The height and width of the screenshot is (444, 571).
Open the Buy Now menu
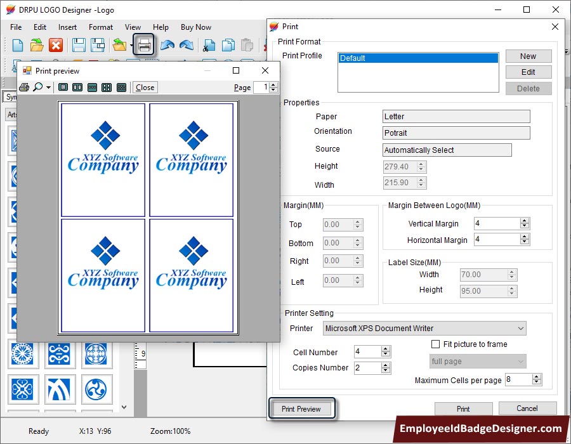(x=196, y=27)
